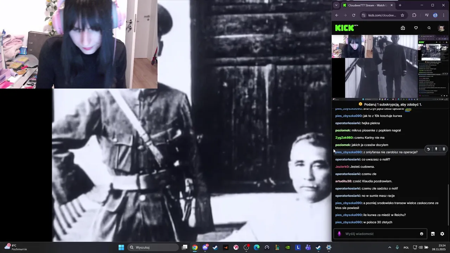The width and height of the screenshot is (450, 253).
Task: Click the address bar showing kick.com/cloudee
Action: coord(382,15)
